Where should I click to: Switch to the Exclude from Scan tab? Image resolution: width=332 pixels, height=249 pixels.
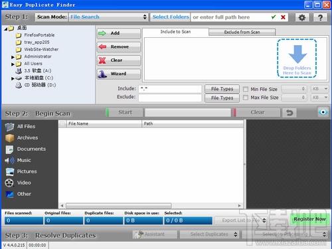click(242, 33)
